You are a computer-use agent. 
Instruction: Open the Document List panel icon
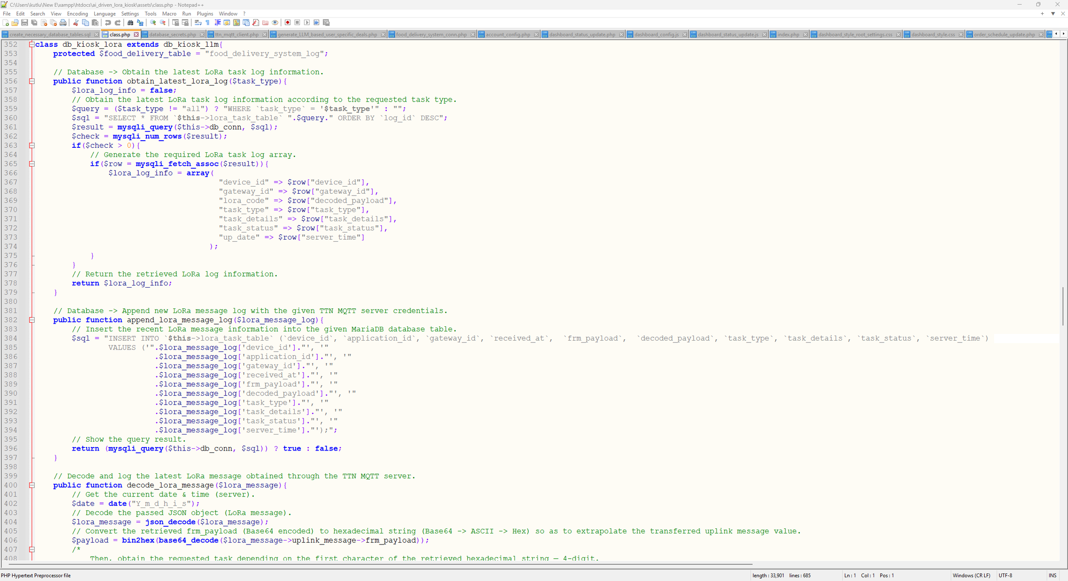(246, 23)
